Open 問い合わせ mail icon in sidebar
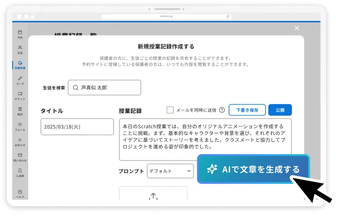 pyautogui.click(x=20, y=155)
